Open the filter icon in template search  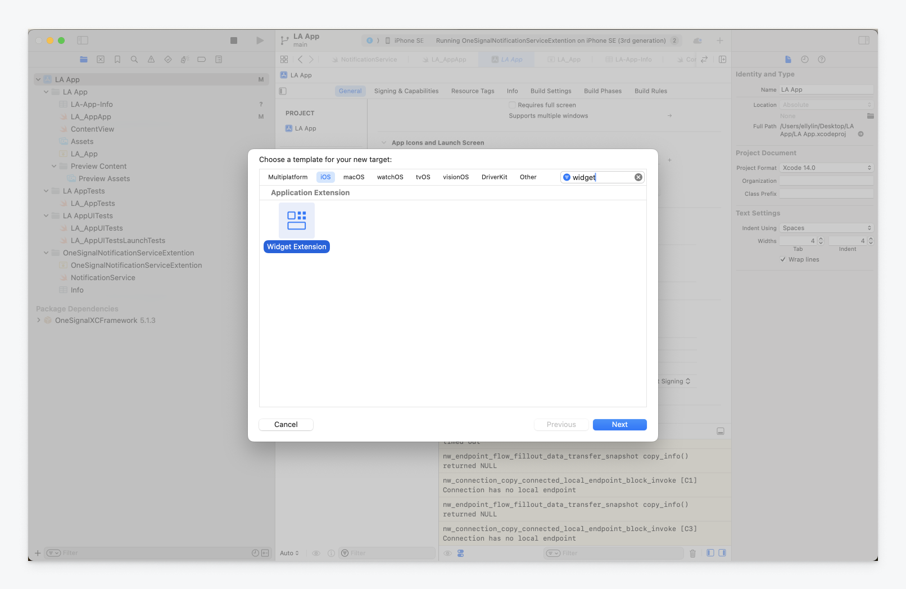567,177
